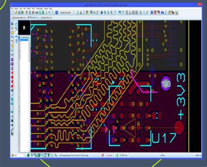Click the New Project icon

[13, 13]
